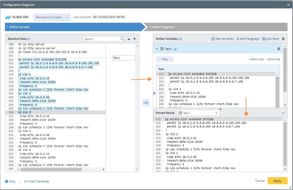Collapse the Text1 variable section
Screen dimensions: 293x190
pyautogui.click(x=157, y=49)
